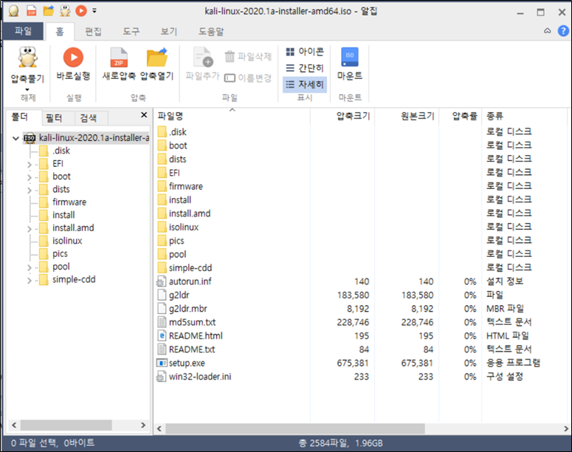Image resolution: width=572 pixels, height=452 pixels.
Task: Select the setup.exe file icon
Action: point(162,363)
